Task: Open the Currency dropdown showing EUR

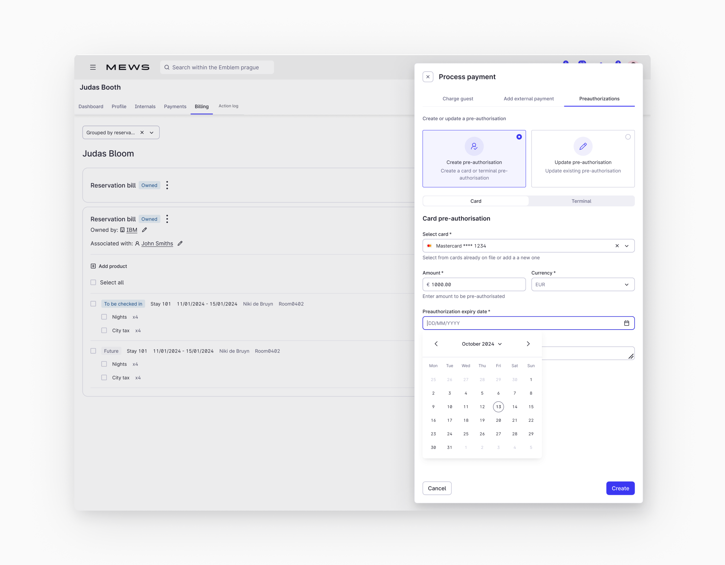Action: pos(583,284)
